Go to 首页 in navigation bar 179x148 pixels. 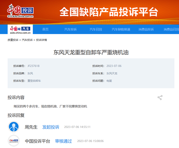pos(46,29)
